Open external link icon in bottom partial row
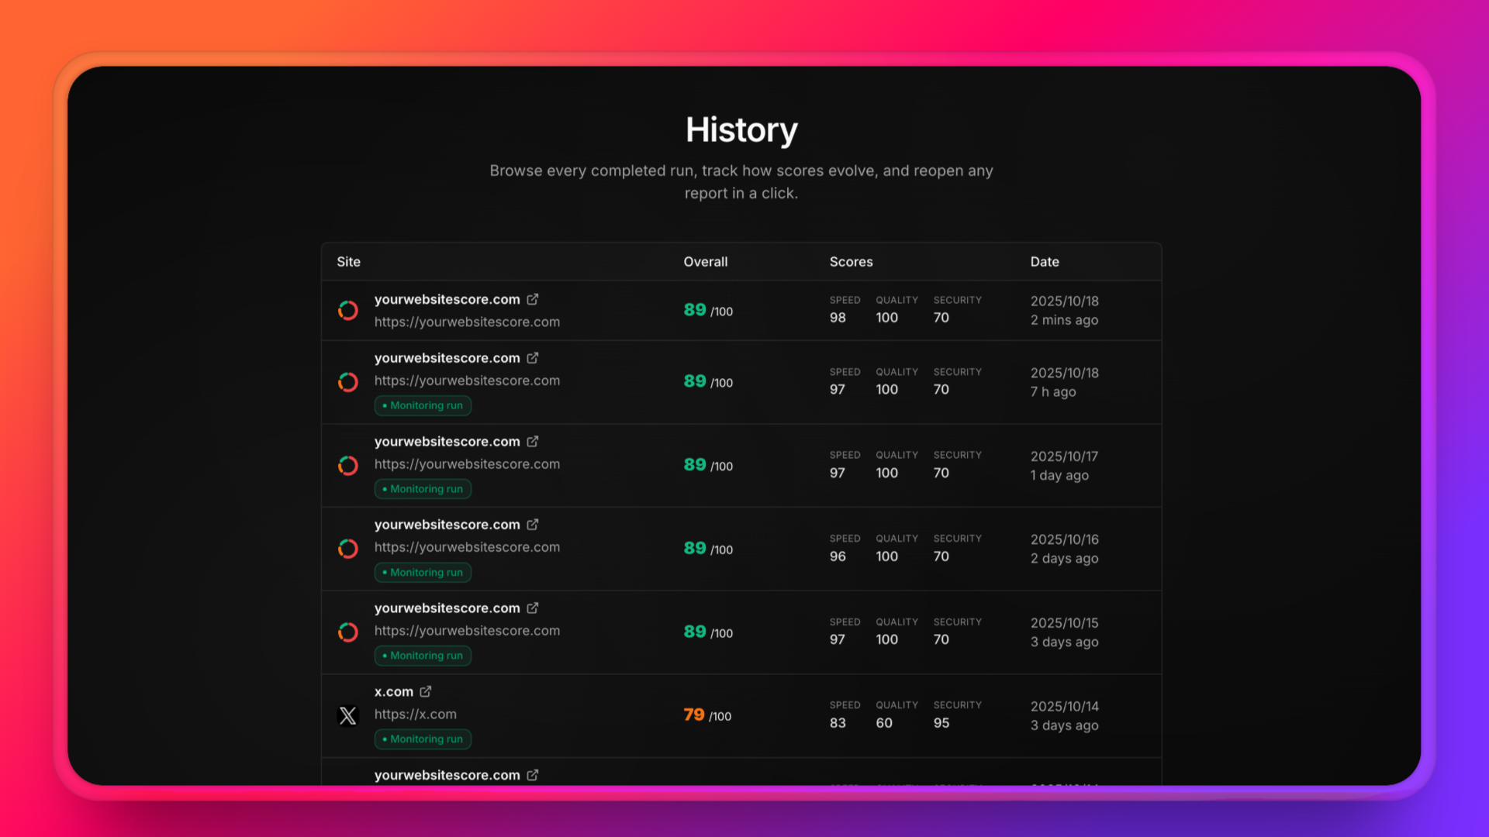The width and height of the screenshot is (1489, 837). click(533, 775)
